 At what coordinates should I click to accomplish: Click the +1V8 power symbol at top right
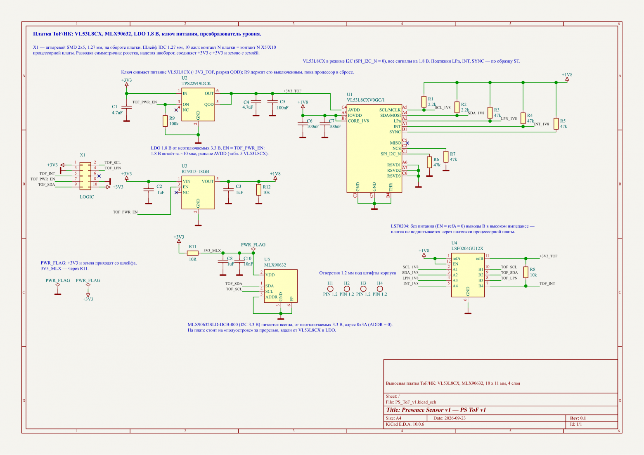pyautogui.click(x=567, y=77)
